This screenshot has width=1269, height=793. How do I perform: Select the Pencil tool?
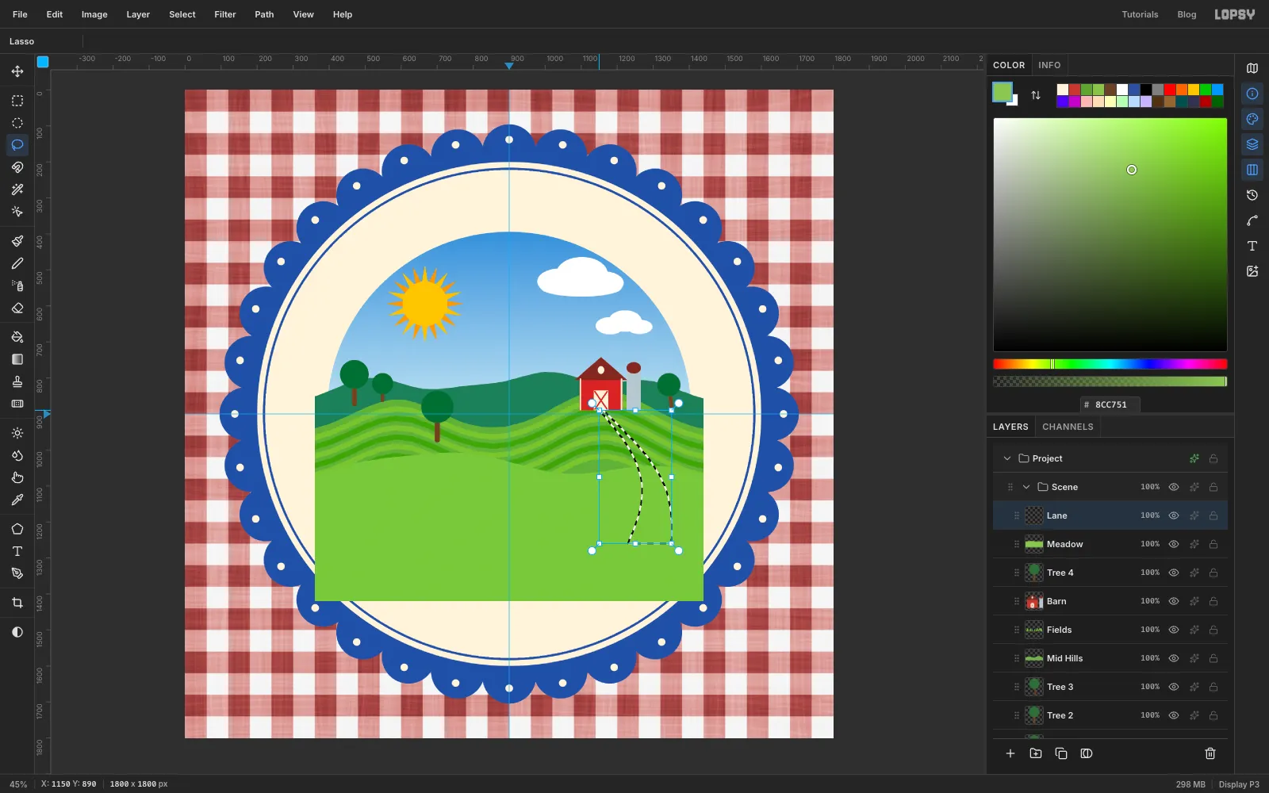[17, 263]
